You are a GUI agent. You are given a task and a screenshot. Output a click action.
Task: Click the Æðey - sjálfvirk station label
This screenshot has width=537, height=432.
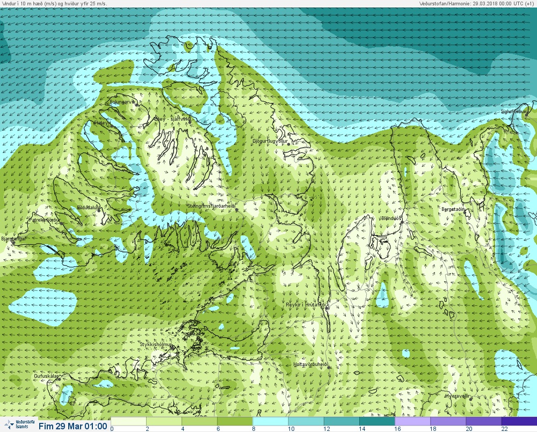pyautogui.click(x=172, y=119)
